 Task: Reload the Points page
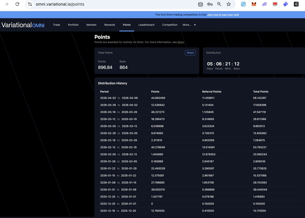click(x=17, y=4)
